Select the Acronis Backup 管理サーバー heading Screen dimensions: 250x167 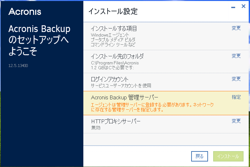tap(125, 97)
